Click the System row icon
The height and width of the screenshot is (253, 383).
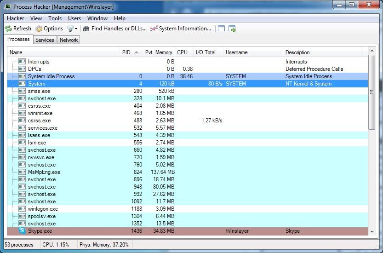(x=22, y=84)
